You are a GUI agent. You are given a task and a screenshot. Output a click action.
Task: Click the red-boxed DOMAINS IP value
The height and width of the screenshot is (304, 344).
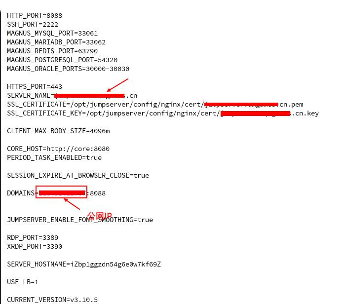coord(61,192)
